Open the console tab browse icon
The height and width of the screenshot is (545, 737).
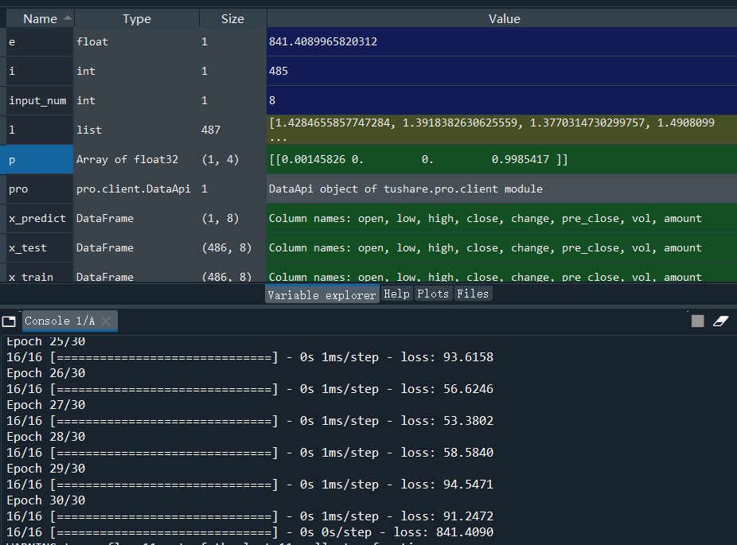tap(9, 321)
